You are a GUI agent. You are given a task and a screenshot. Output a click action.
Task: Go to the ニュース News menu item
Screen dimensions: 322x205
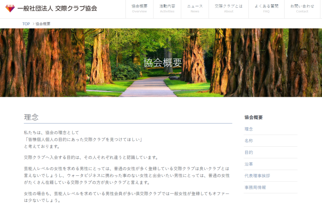[195, 8]
